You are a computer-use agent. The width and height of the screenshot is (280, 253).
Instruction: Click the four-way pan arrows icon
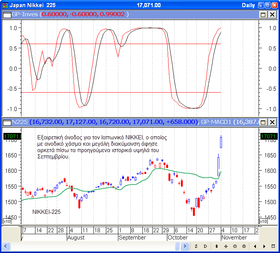[x=226, y=246]
